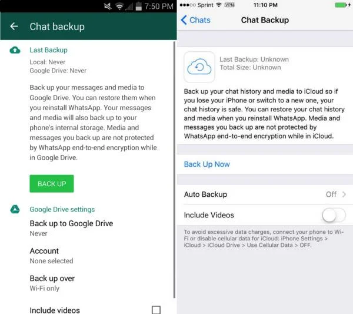
Task: Click the vertical scrollbar on Android screen
Action: 174,170
